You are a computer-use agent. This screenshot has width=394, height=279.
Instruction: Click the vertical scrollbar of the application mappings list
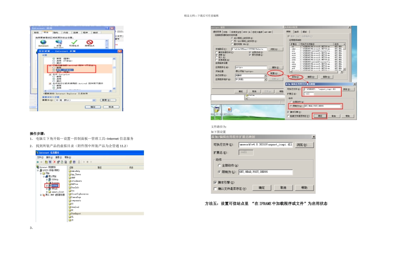pyautogui.click(x=344, y=57)
